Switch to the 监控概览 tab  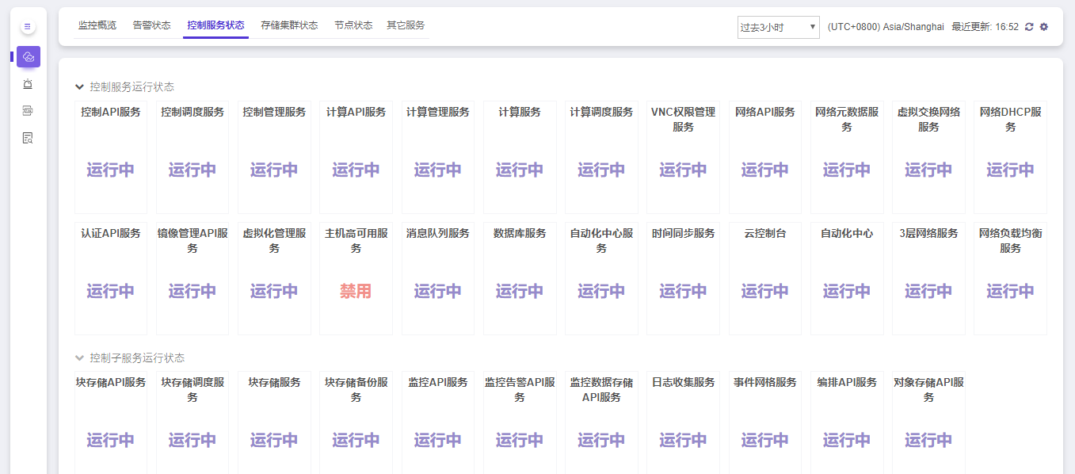pyautogui.click(x=97, y=25)
